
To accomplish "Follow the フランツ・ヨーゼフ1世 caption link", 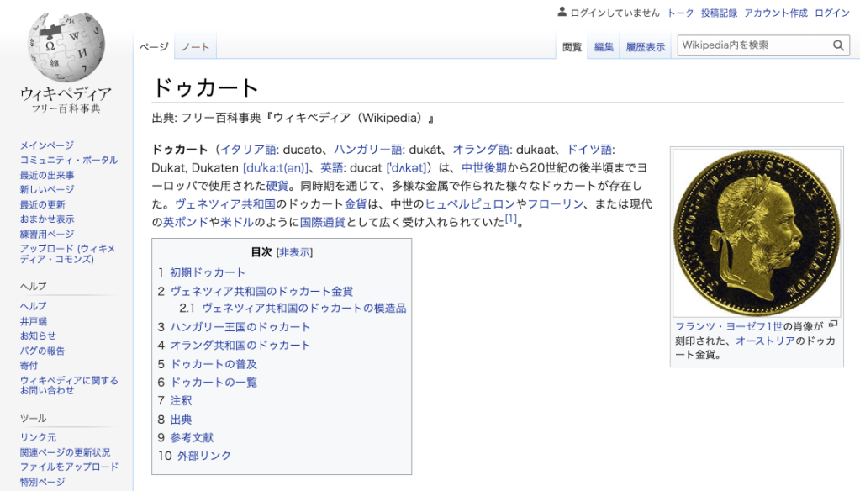I will [x=729, y=326].
